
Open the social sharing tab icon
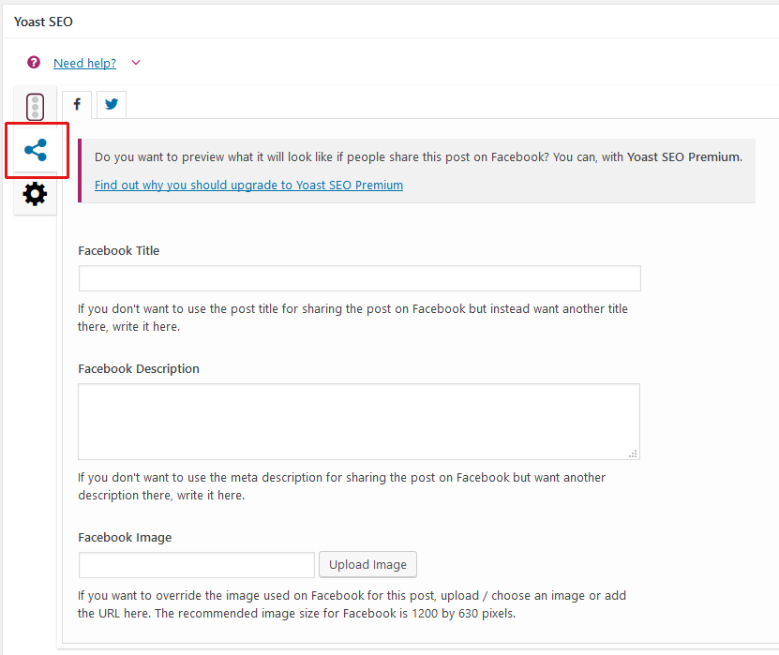35,150
